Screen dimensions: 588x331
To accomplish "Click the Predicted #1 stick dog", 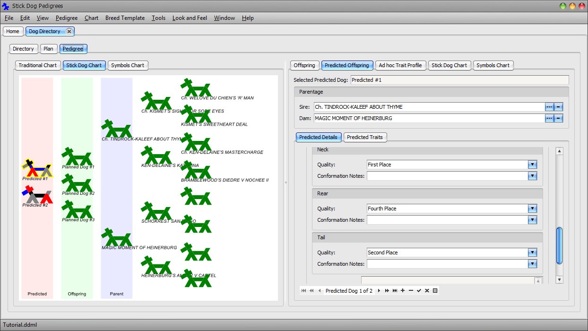I will pos(36,169).
